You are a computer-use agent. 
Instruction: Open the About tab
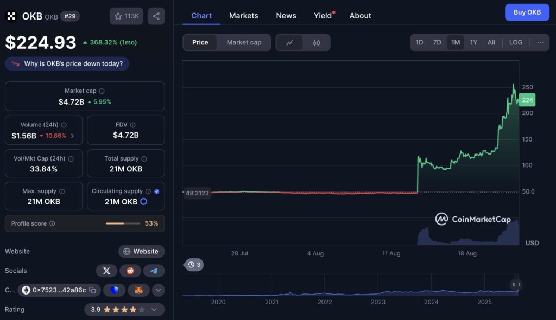click(361, 16)
